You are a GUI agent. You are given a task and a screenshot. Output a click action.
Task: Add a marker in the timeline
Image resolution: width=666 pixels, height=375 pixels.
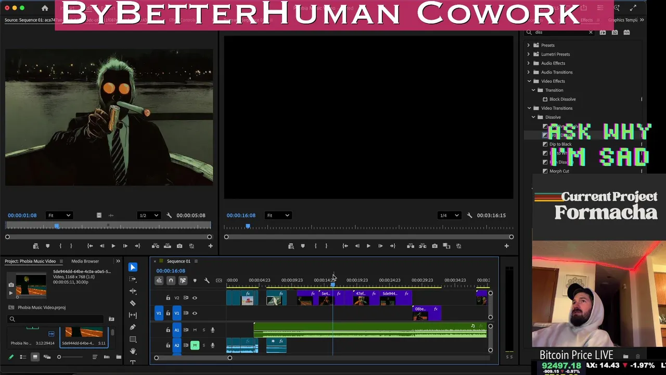point(195,281)
